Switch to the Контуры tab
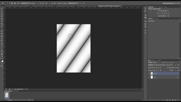This screenshot has height=102, width=181. tap(159, 60)
